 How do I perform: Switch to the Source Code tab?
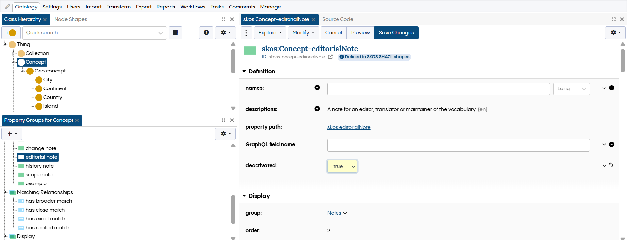(x=338, y=19)
